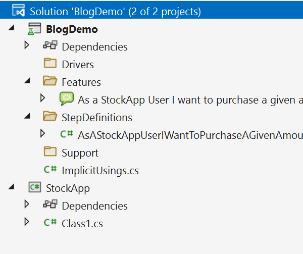Click the ImplicitUsings.cs C# file icon
The image size is (303, 254).
tap(50, 170)
